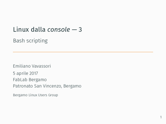Click the slide title "Linux dalla console — 3"

click(47, 30)
